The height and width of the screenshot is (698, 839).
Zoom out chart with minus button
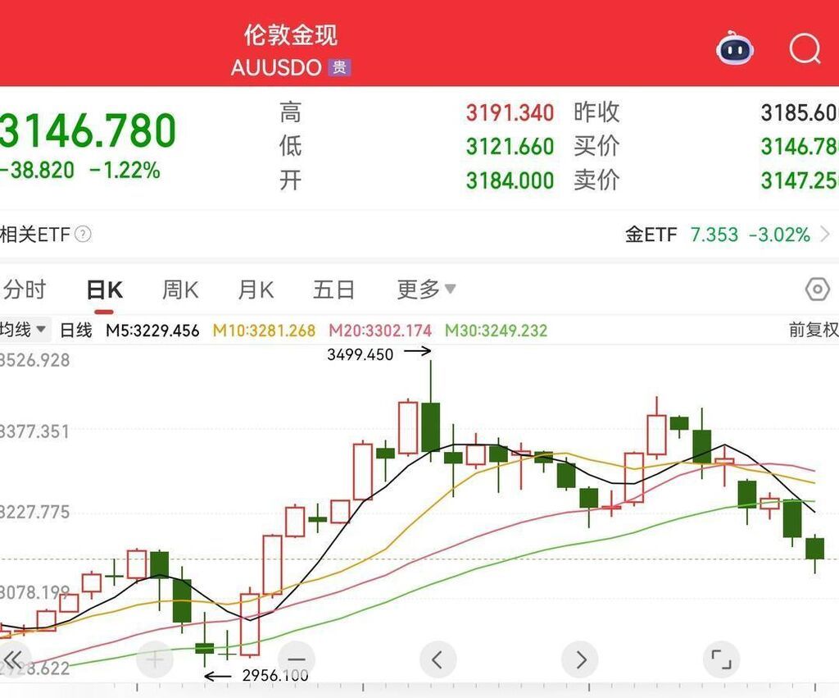(297, 659)
